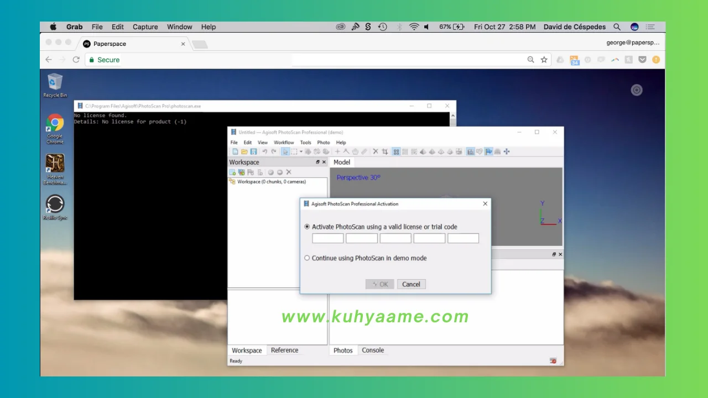Open the PhotoScan View menu
This screenshot has width=708, height=398.
(263, 142)
